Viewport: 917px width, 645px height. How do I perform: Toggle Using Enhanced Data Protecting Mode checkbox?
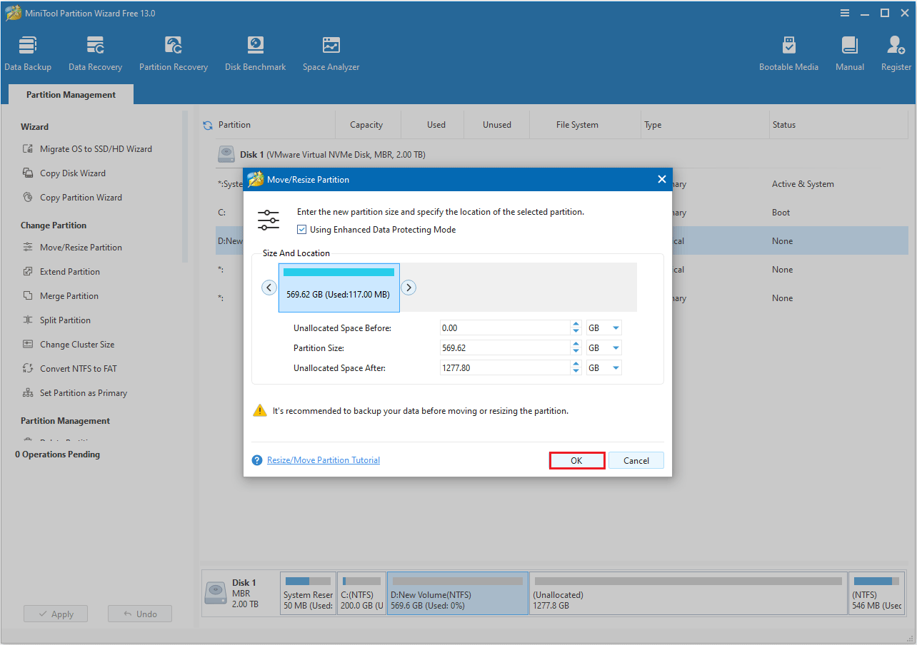[302, 230]
